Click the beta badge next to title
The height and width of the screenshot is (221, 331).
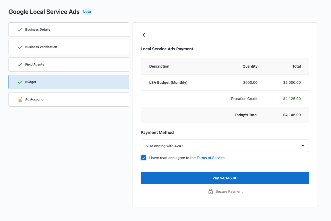(x=87, y=12)
